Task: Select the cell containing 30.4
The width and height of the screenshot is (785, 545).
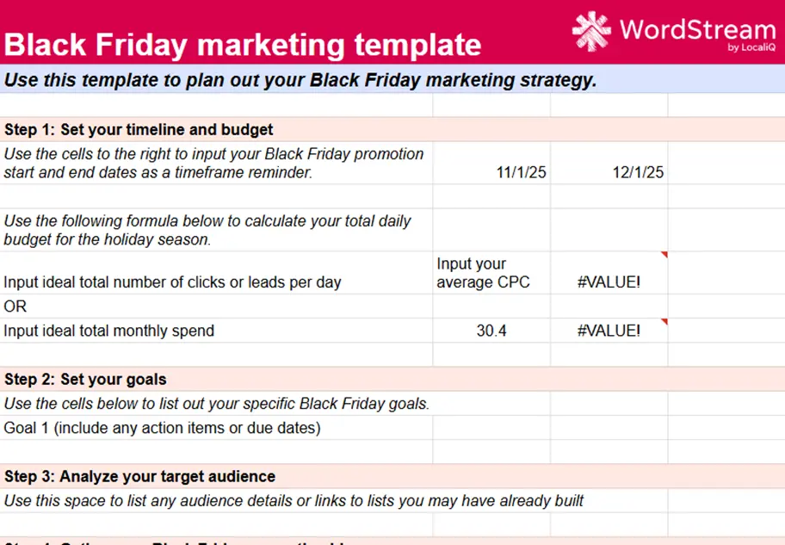Action: tap(491, 331)
